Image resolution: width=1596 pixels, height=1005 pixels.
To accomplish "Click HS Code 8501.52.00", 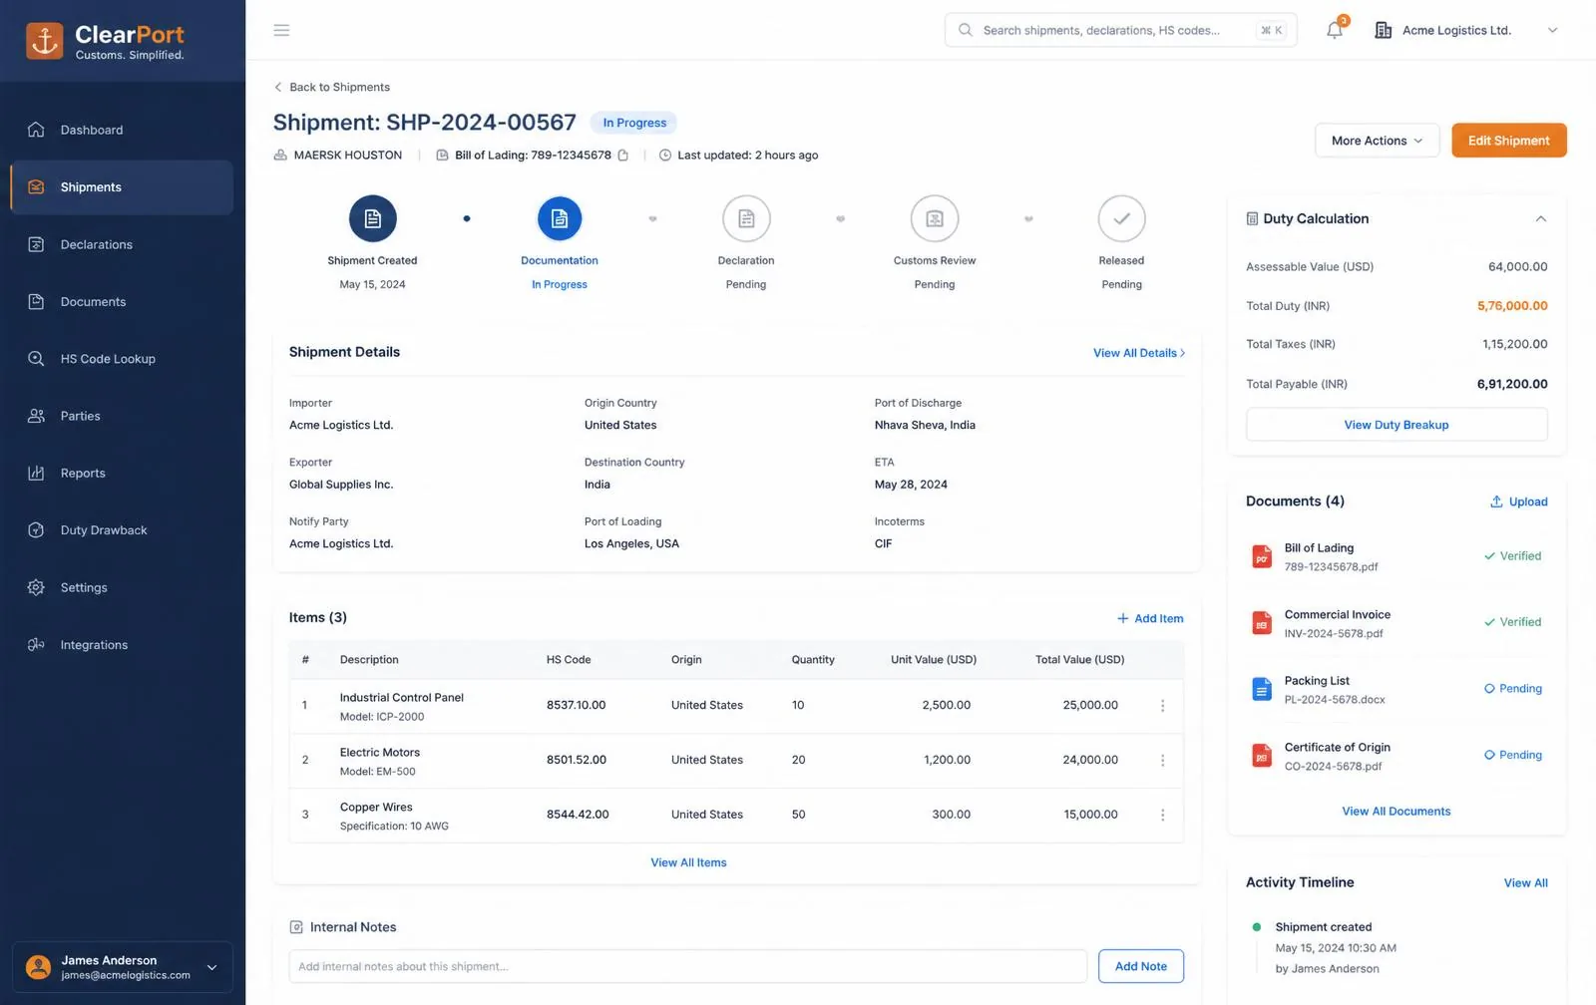I will [576, 761].
